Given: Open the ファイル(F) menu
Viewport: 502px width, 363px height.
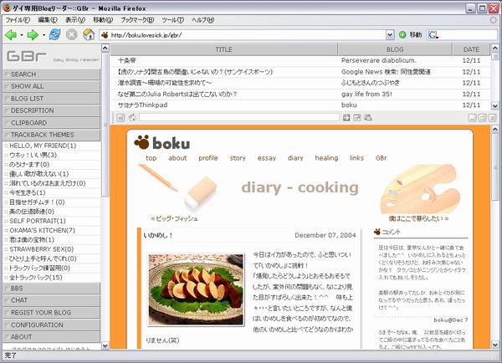Looking at the screenshot, I should click(18, 20).
